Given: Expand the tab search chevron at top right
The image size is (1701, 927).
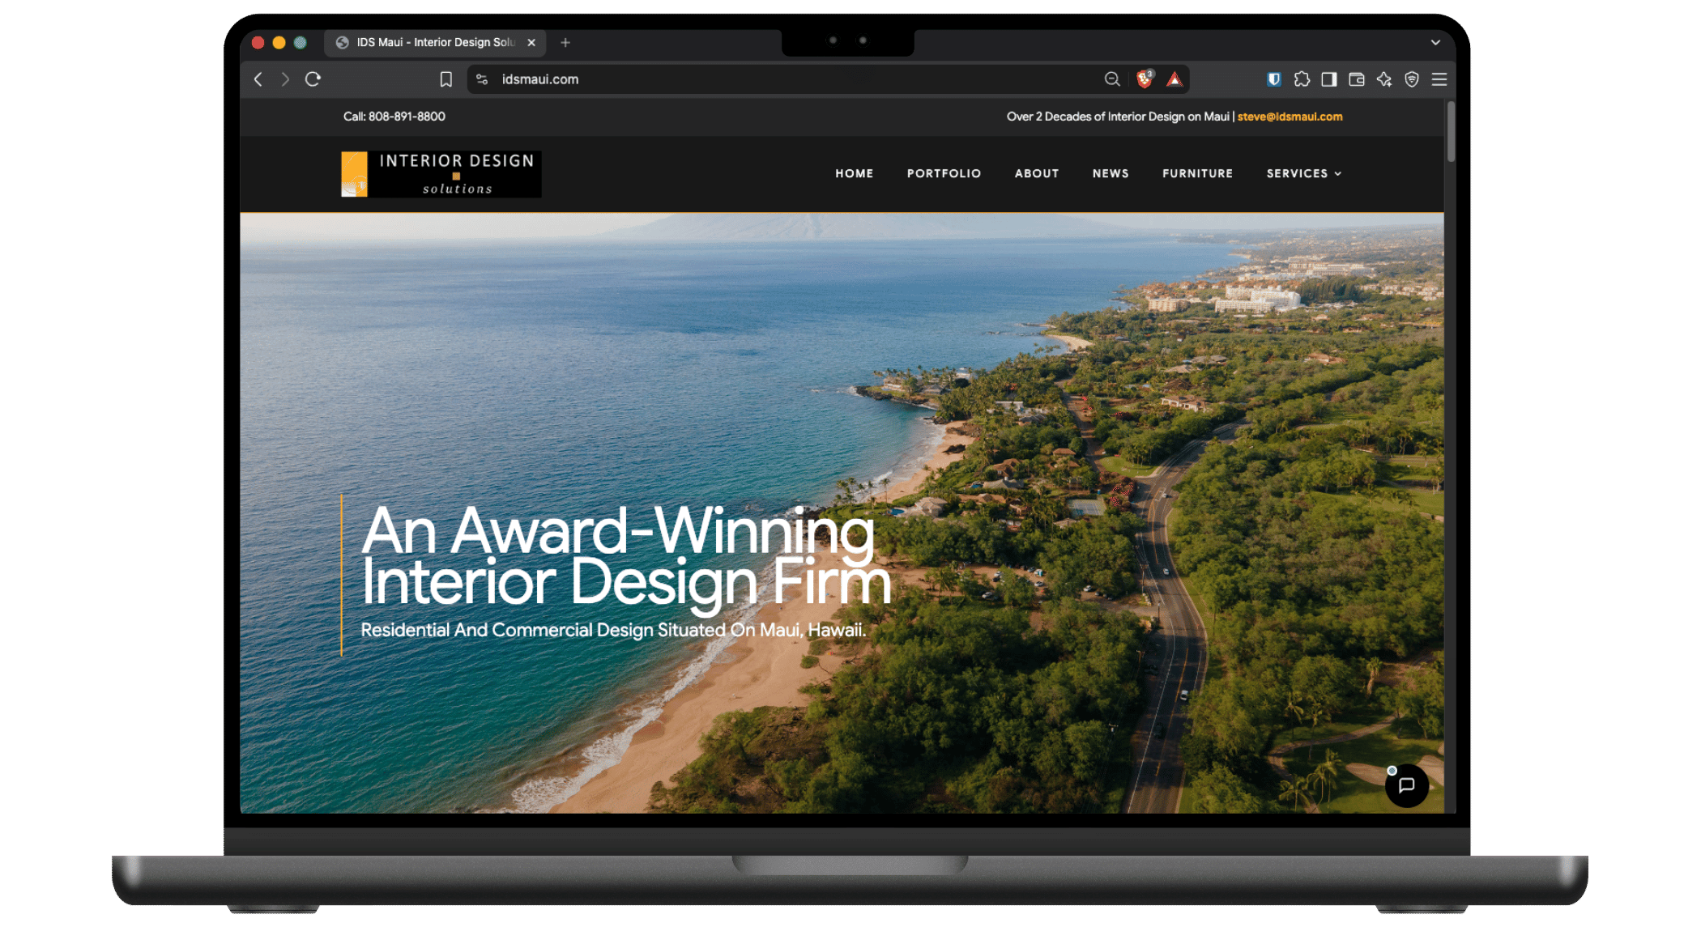Looking at the screenshot, I should [1435, 42].
